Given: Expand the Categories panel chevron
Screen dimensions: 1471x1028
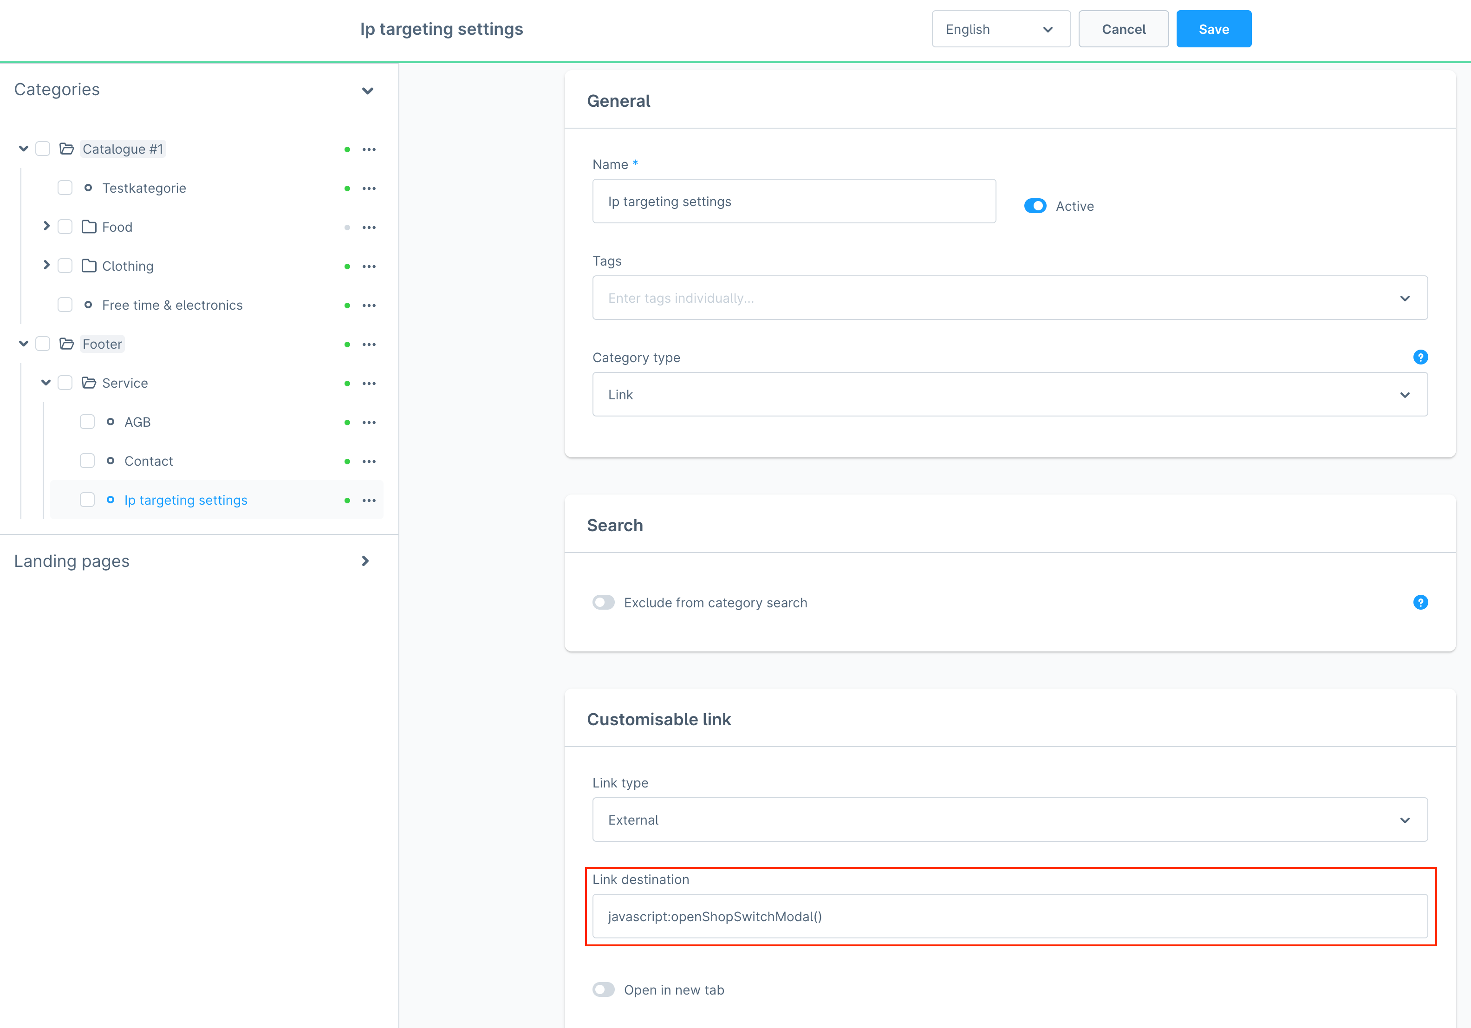Looking at the screenshot, I should [368, 90].
